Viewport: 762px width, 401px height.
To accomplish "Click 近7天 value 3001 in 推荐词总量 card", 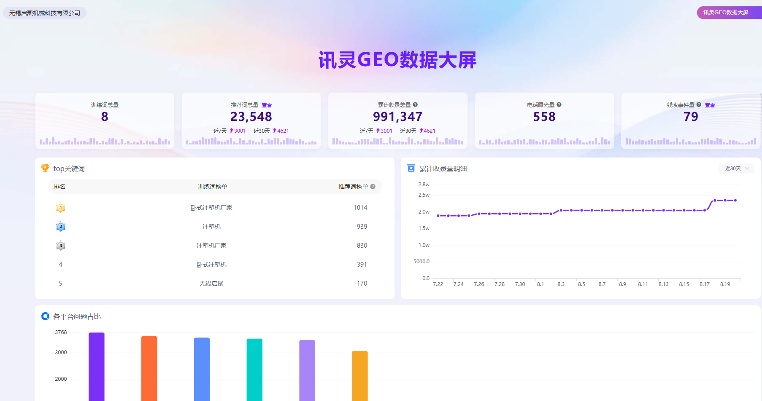I will 240,131.
